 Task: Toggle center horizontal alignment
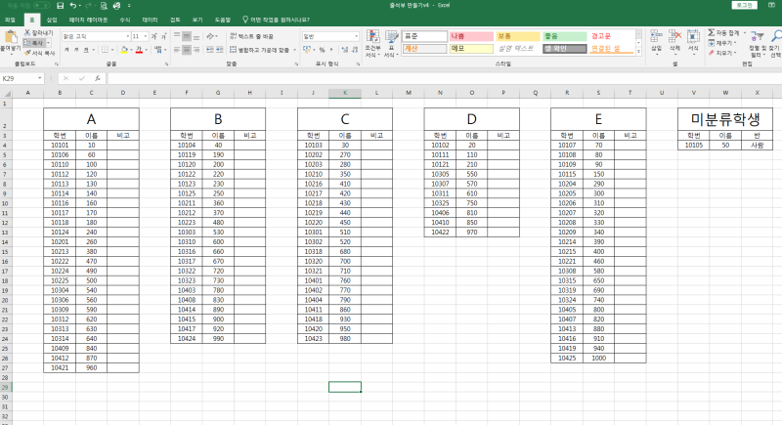(187, 50)
